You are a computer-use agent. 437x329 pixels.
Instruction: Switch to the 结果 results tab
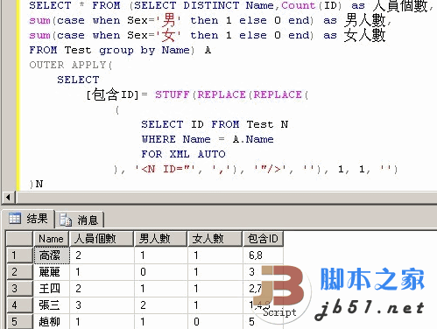coord(28,219)
